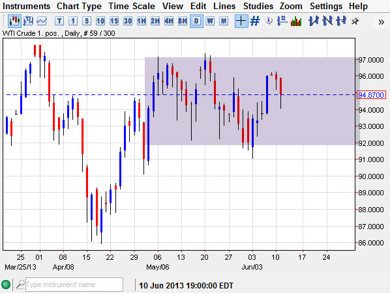
Task: Select the ascending trend line tool
Action: tap(314, 21)
